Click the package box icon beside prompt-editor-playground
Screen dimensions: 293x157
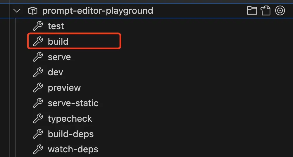(x=32, y=11)
